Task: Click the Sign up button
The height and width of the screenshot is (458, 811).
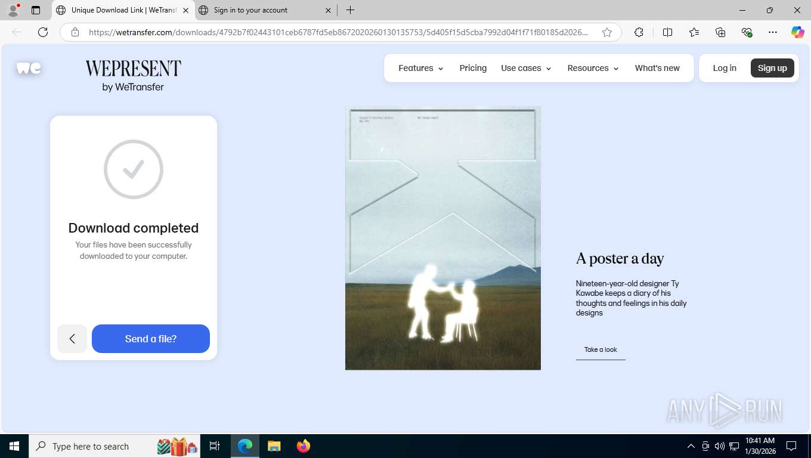Action: [x=772, y=68]
